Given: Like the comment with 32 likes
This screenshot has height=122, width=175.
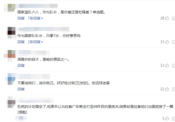Looking at the screenshot, I should pos(167,89).
